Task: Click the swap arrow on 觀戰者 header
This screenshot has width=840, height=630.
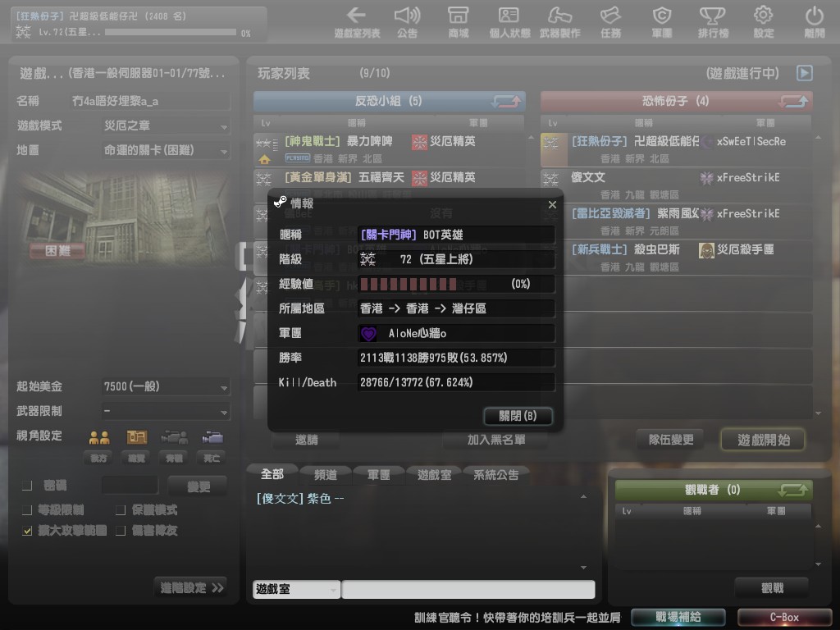Action: coord(793,490)
